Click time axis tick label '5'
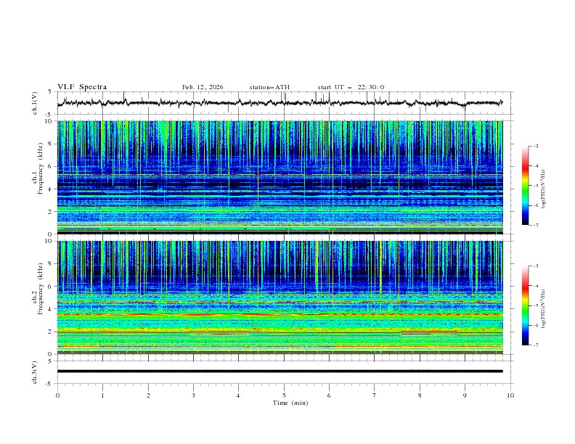This screenshot has height=444, width=575. 284,395
